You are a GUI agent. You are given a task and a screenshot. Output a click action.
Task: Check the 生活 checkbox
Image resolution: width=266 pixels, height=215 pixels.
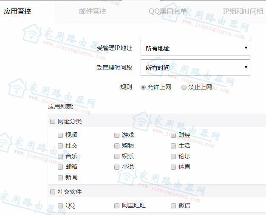(x=173, y=146)
